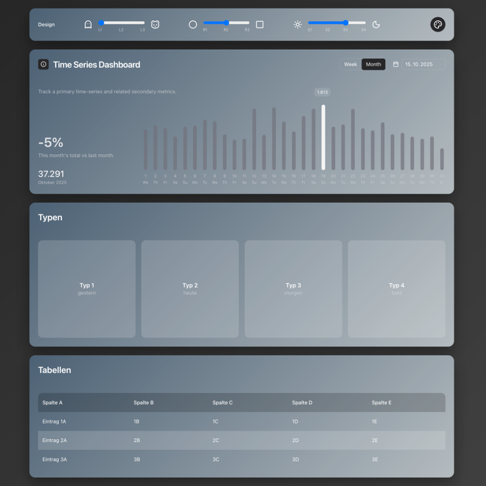Select the Typ 2 heute card
This screenshot has width=486, height=486.
[190, 289]
